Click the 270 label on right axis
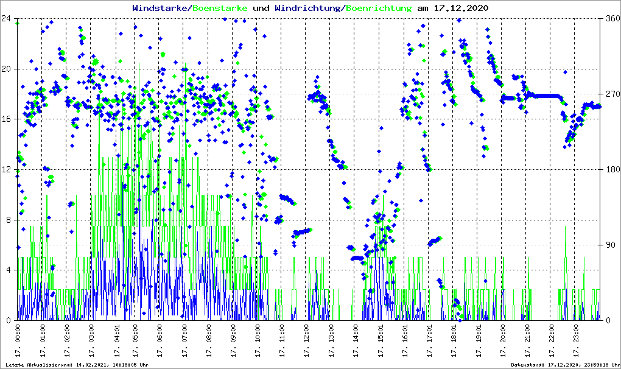621x369 pixels. [611, 94]
